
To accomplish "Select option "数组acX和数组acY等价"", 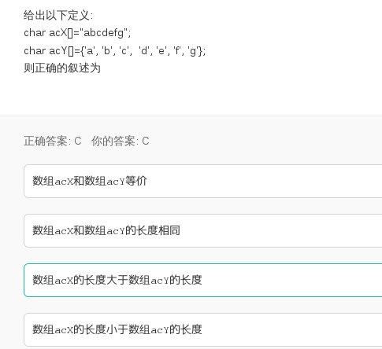I will (203, 181).
